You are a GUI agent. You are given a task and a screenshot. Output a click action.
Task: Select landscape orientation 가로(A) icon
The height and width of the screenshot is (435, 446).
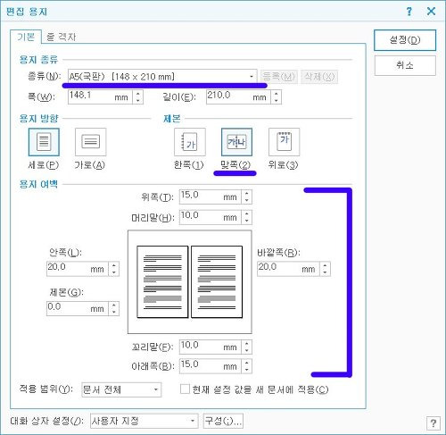click(90, 142)
